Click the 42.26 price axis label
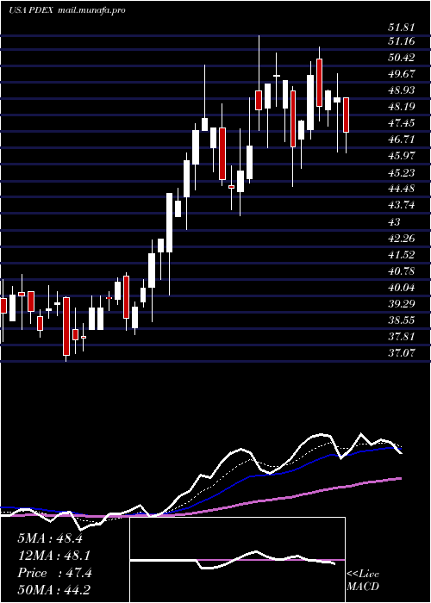 [401, 239]
